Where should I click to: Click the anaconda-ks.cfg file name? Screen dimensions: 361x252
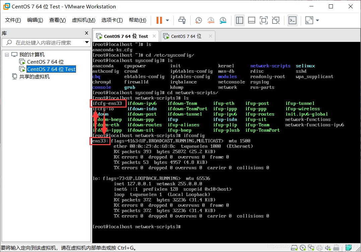[113, 50]
